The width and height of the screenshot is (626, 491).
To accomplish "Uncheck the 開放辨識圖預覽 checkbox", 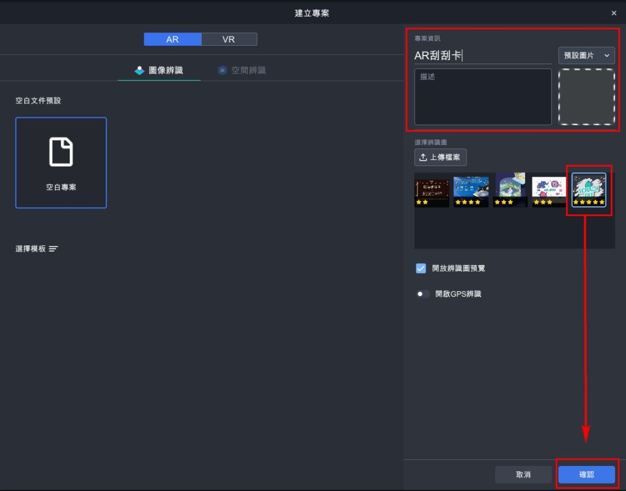I will tap(421, 268).
